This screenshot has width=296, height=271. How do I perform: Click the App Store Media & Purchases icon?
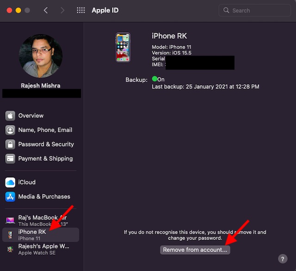[10, 197]
